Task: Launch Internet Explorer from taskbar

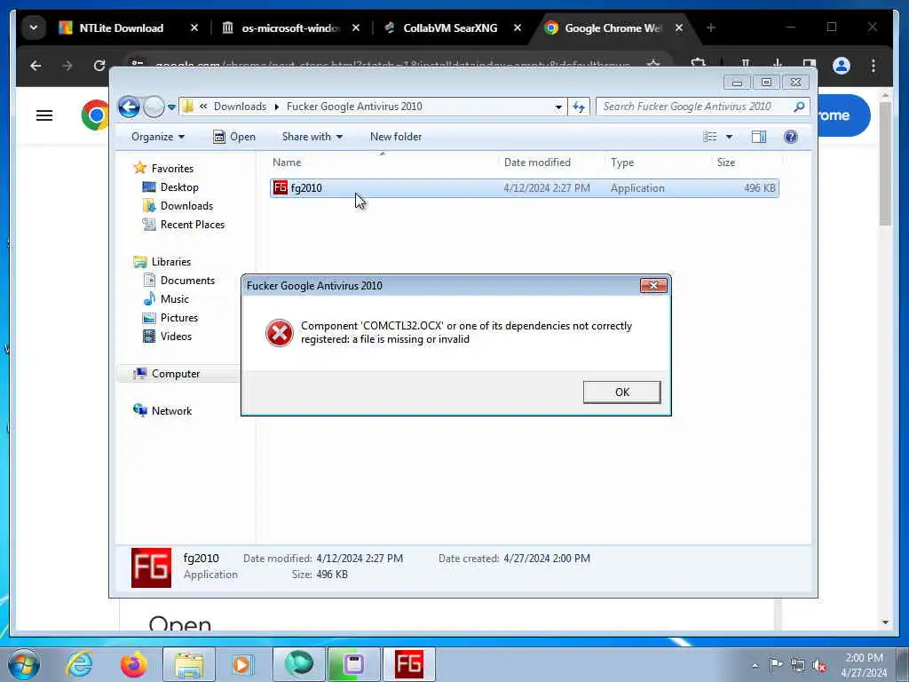Action: [x=79, y=664]
